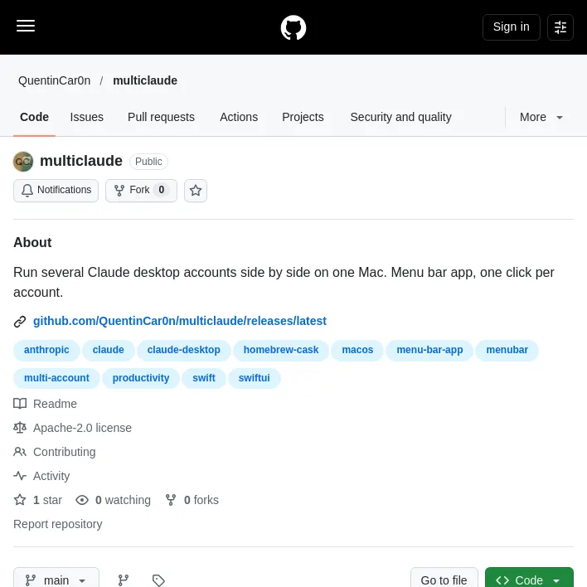Select the multi-account topic tag
This screenshot has width=587, height=587.
click(56, 378)
